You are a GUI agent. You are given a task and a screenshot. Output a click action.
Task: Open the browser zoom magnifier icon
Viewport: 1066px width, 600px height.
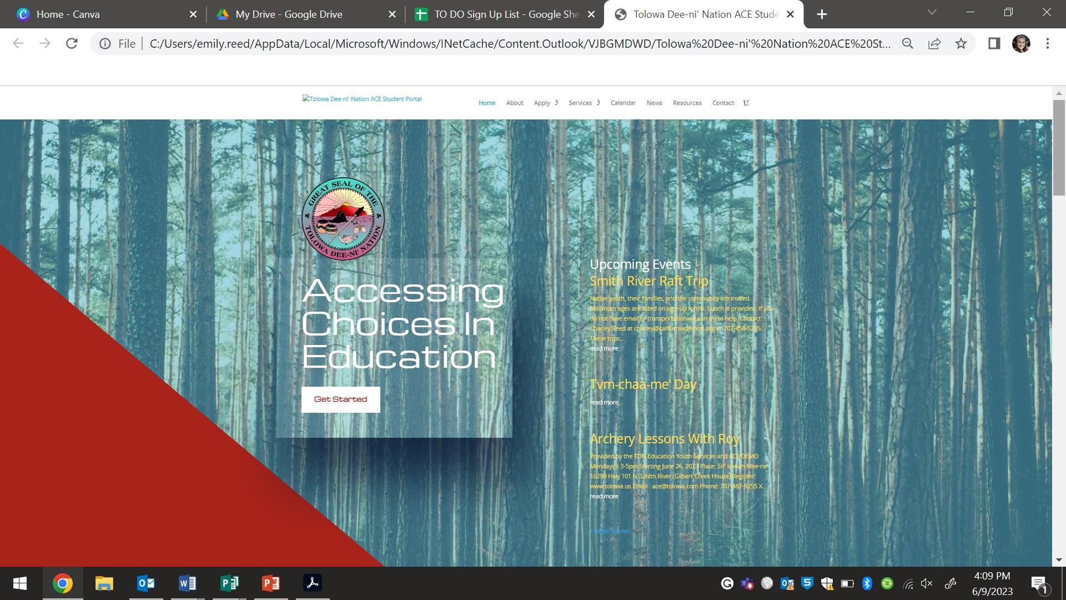point(908,43)
